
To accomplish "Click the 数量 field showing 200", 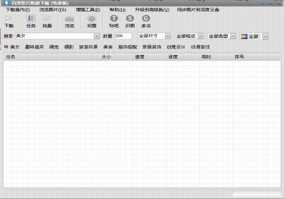I will 123,36.
